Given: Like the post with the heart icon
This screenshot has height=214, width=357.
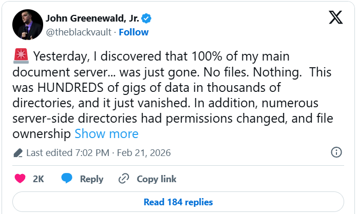Looking at the screenshot, I should (x=20, y=179).
